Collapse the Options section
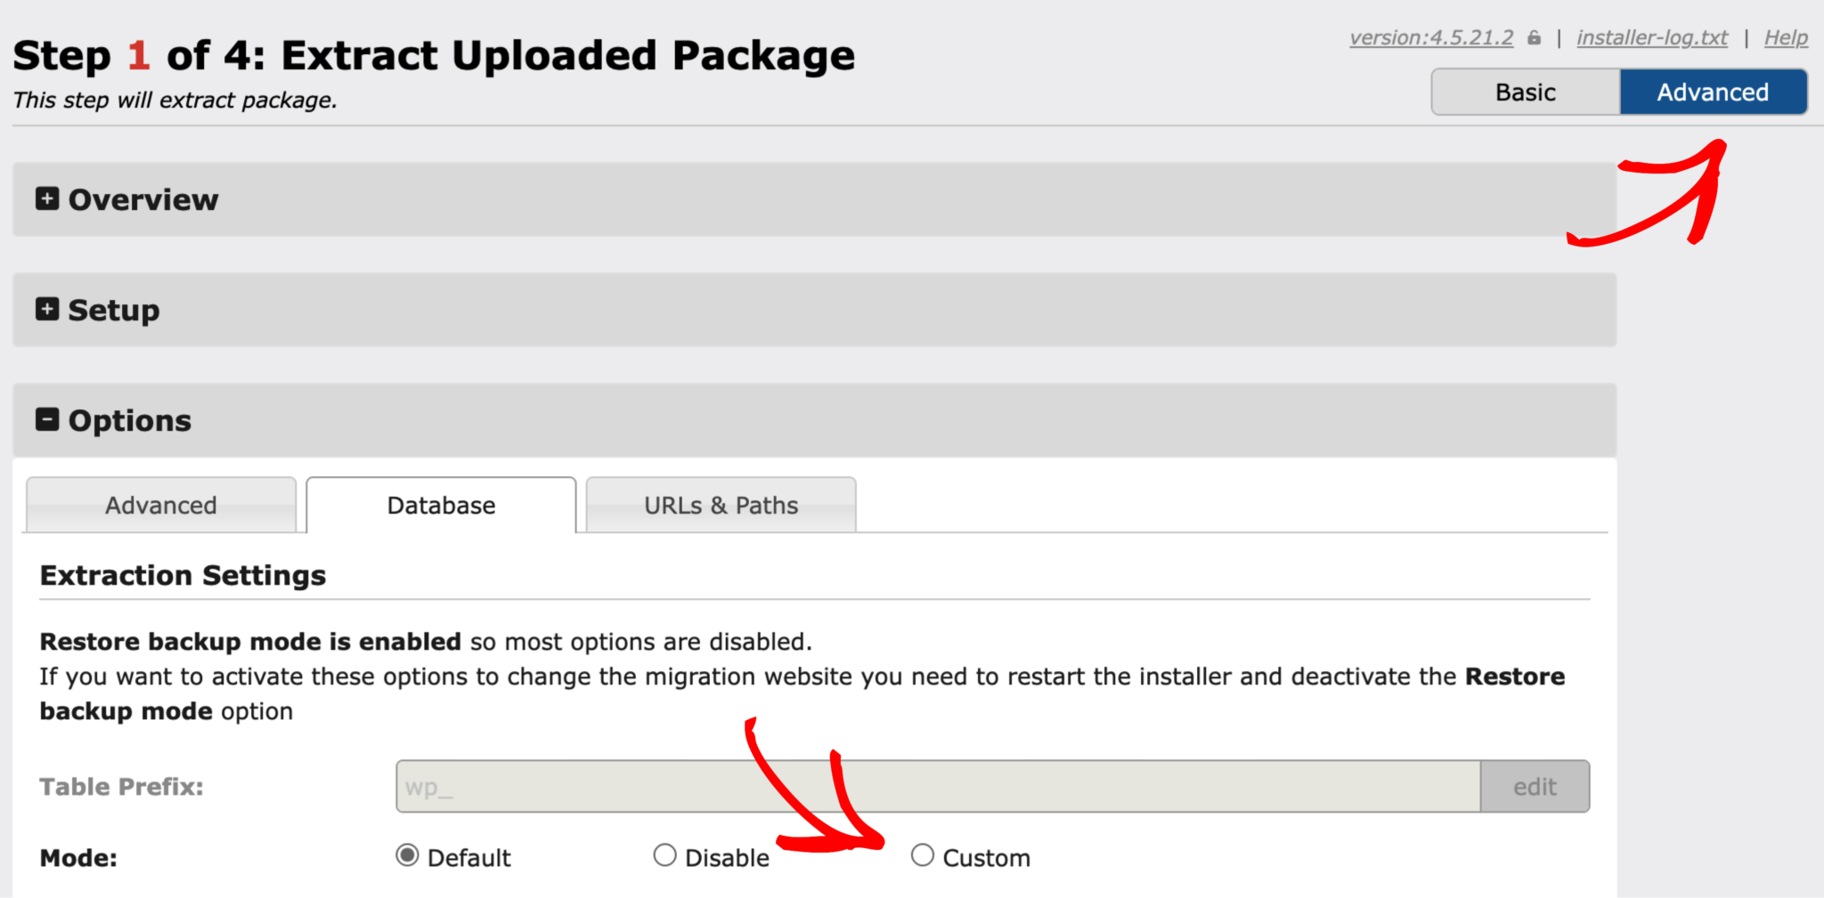 pyautogui.click(x=130, y=420)
